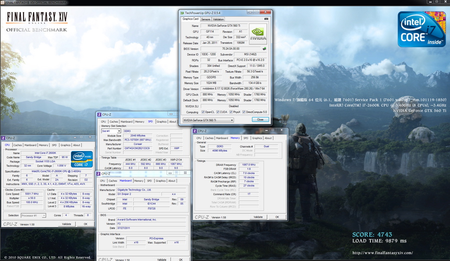Open the SPD tab in the Memory CPU-Z window

click(x=246, y=138)
